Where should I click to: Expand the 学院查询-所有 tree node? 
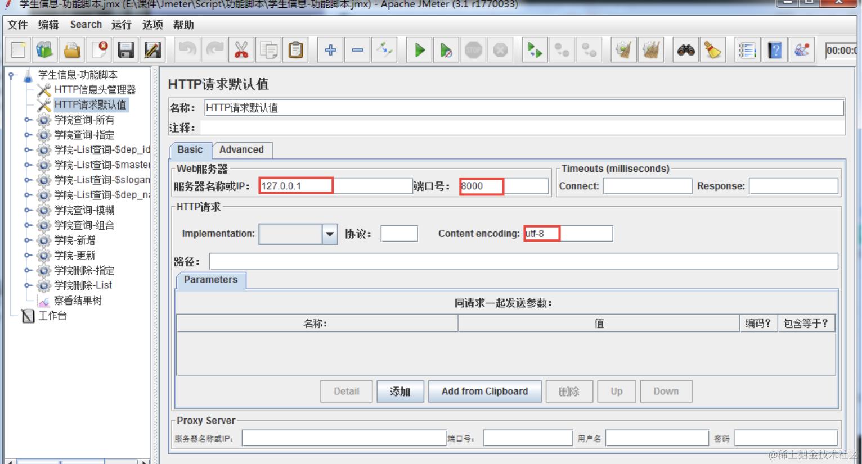click(28, 120)
